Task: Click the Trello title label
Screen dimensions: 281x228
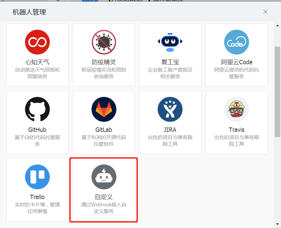Action: 37,197
